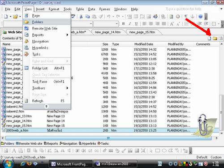Expand the New Page button dropdown arrow
Viewport: 224px width, 168px height.
pos(10,17)
